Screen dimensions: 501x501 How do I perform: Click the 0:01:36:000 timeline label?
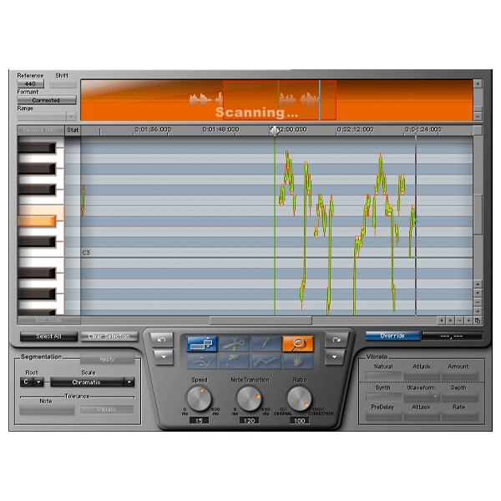coord(153,129)
